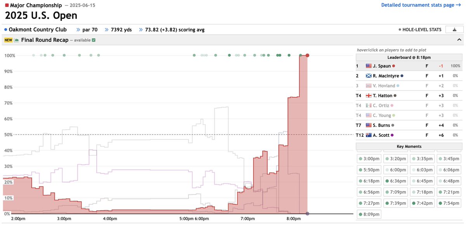Add C. Young to the plot

tap(409, 115)
